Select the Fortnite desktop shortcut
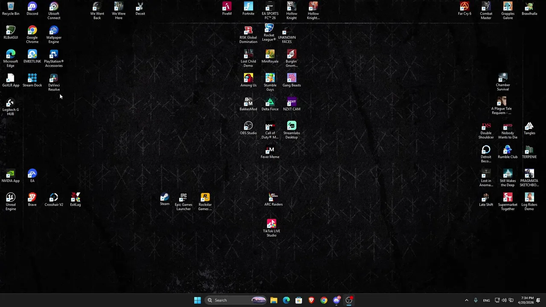This screenshot has height=307, width=546. point(248,9)
